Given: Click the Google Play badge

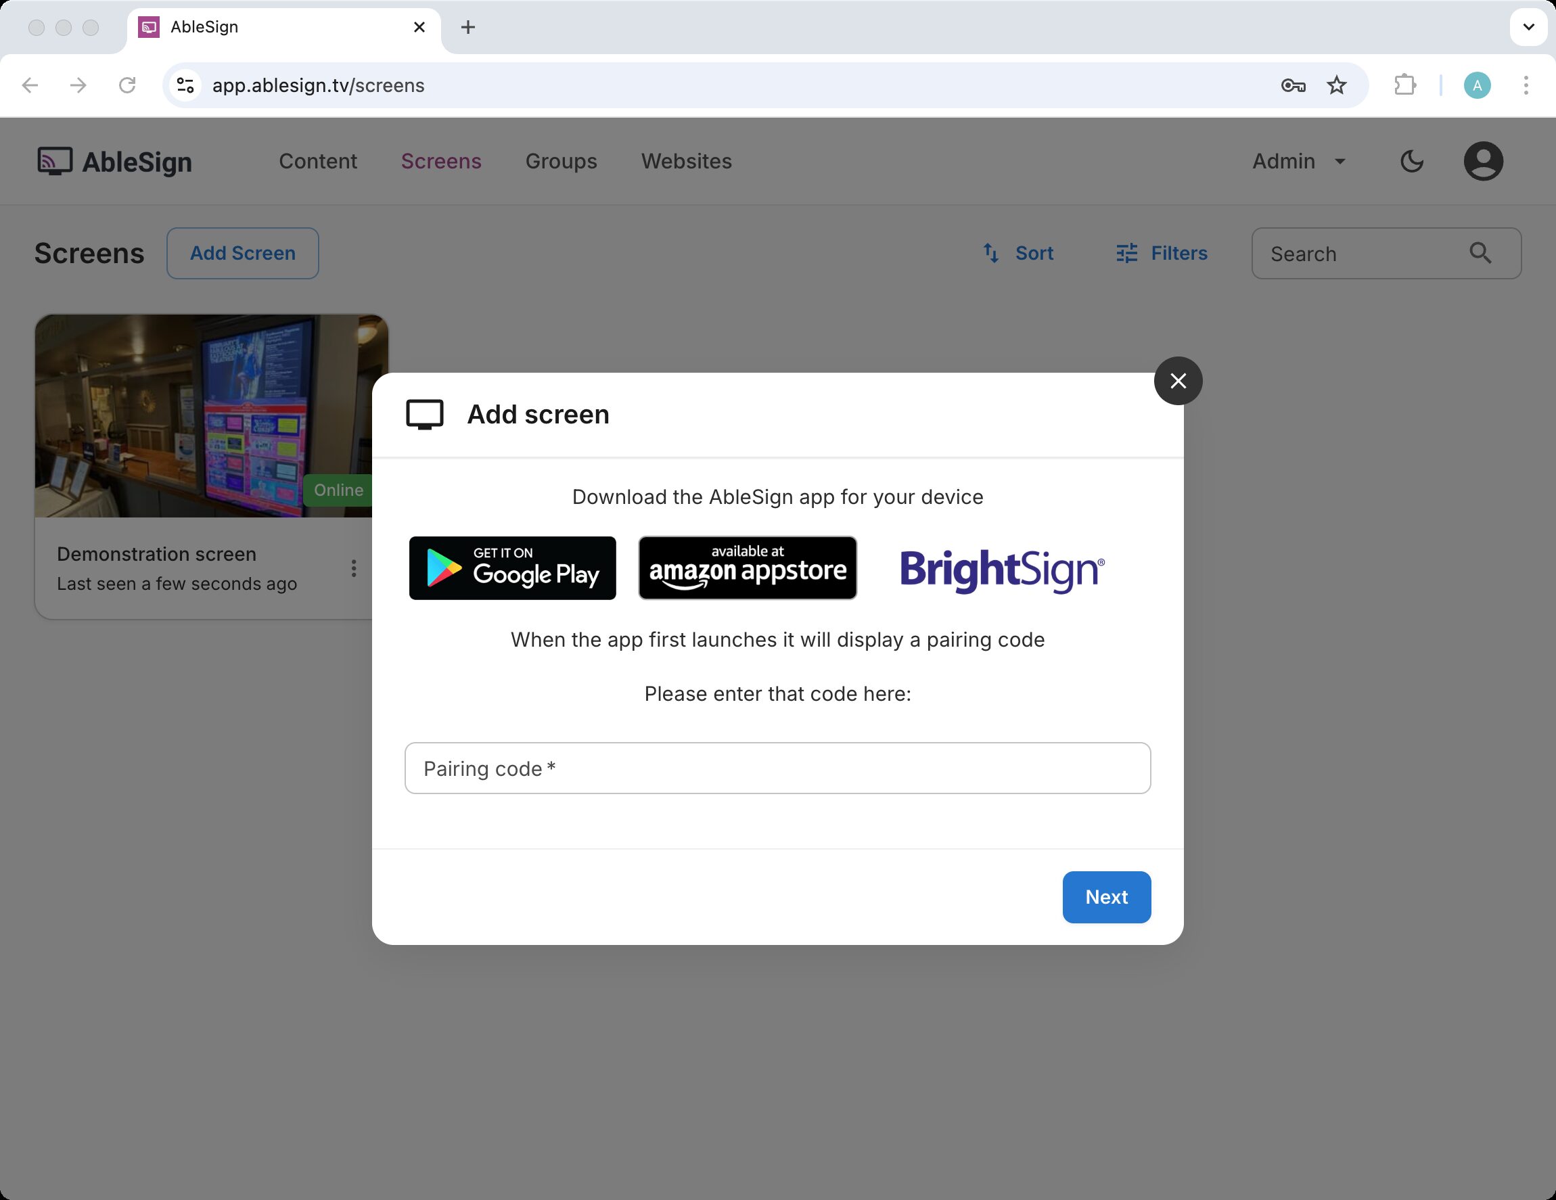Looking at the screenshot, I should 512,568.
